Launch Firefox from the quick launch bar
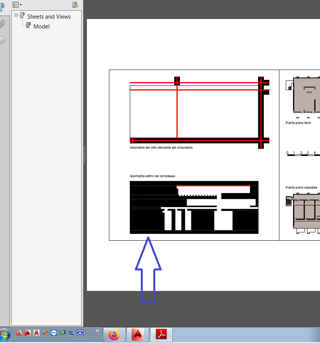The width and height of the screenshot is (320, 343). pos(19,333)
